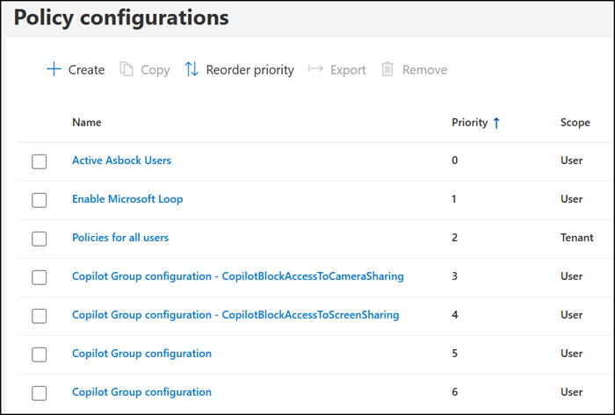Click User scope in priority 6 row
Screen dimensions: 615x415
571,392
